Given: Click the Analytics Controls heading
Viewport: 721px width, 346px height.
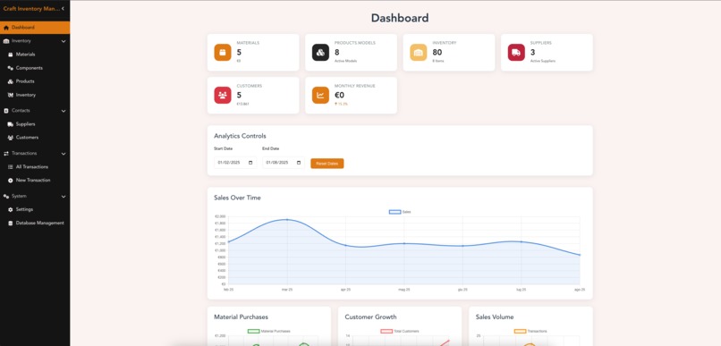Looking at the screenshot, I should pyautogui.click(x=240, y=136).
